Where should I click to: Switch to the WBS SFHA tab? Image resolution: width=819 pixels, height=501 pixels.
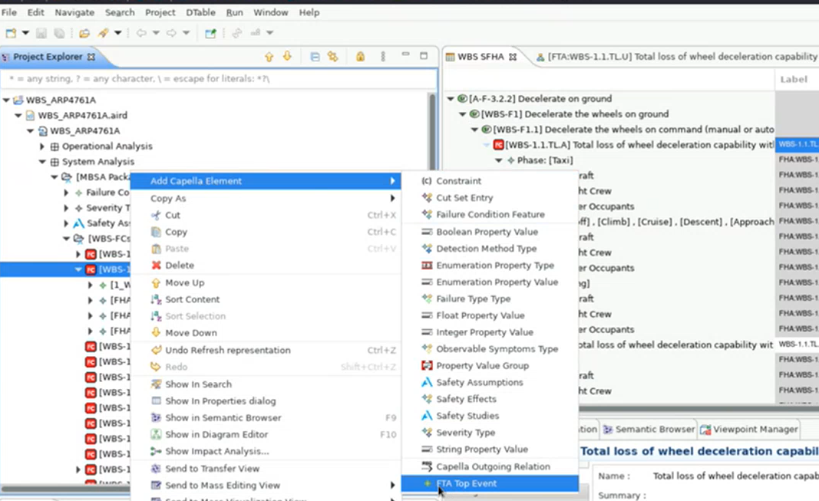pos(481,56)
